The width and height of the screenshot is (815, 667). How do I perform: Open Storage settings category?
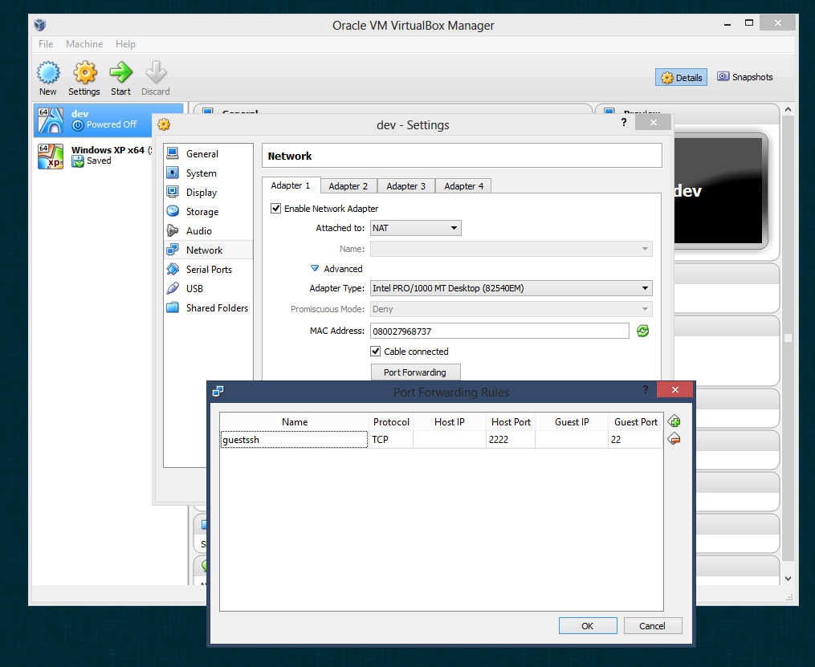209,211
